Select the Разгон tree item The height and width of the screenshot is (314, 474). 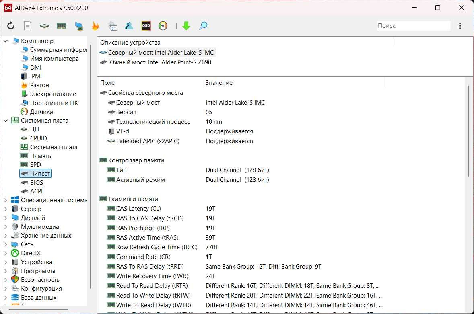pyautogui.click(x=35, y=85)
